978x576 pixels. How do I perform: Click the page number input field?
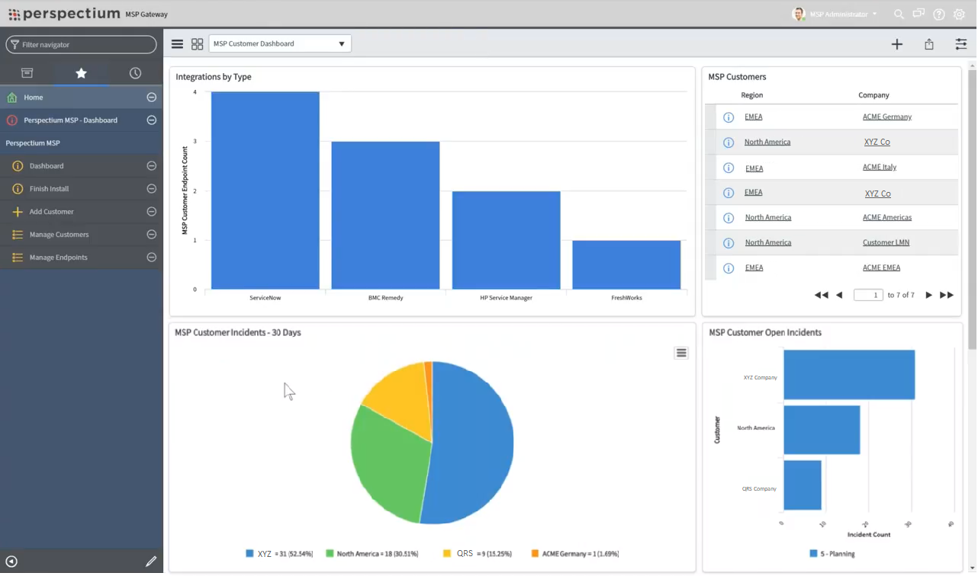pyautogui.click(x=868, y=295)
